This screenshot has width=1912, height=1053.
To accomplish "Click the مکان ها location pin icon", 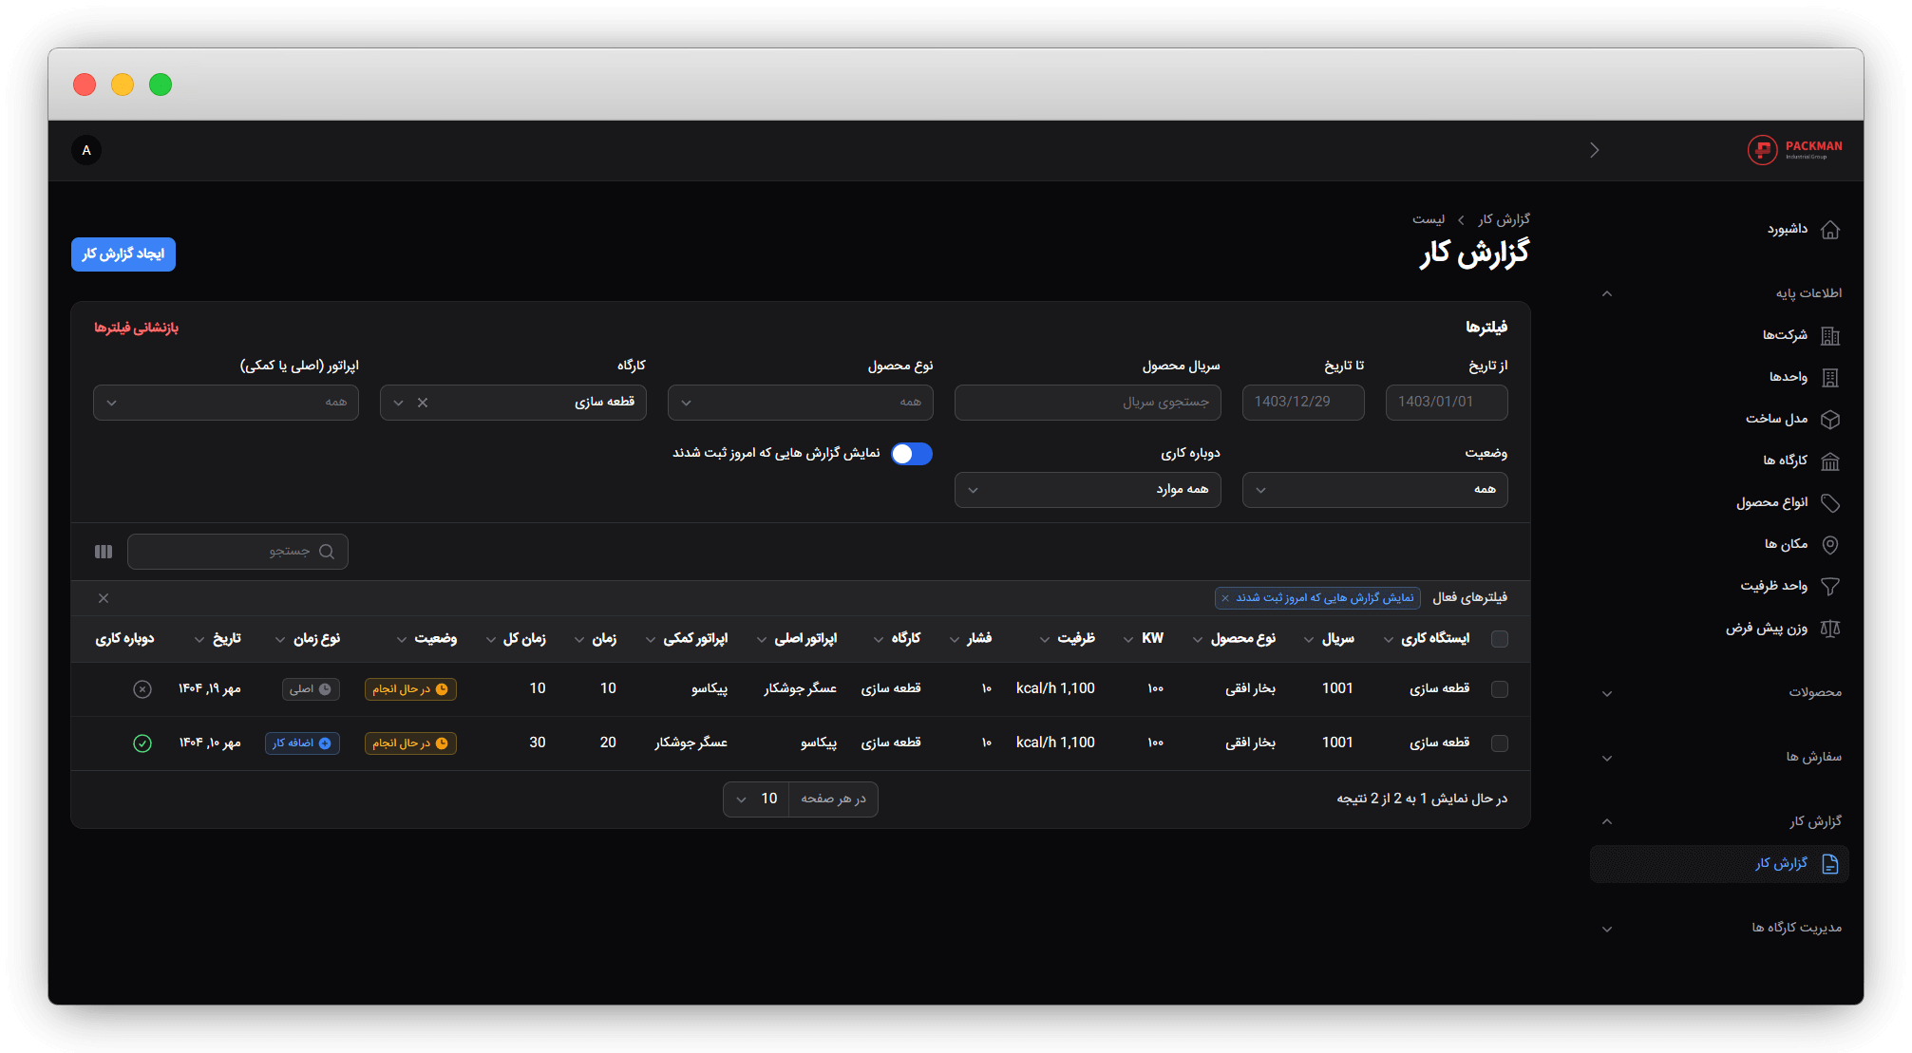I will (x=1830, y=544).
